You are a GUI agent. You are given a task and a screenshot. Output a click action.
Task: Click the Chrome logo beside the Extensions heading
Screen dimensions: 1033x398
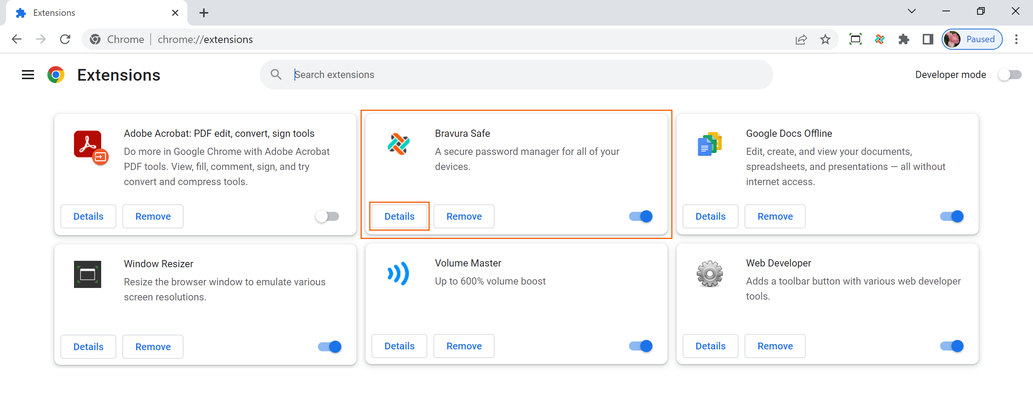point(56,75)
